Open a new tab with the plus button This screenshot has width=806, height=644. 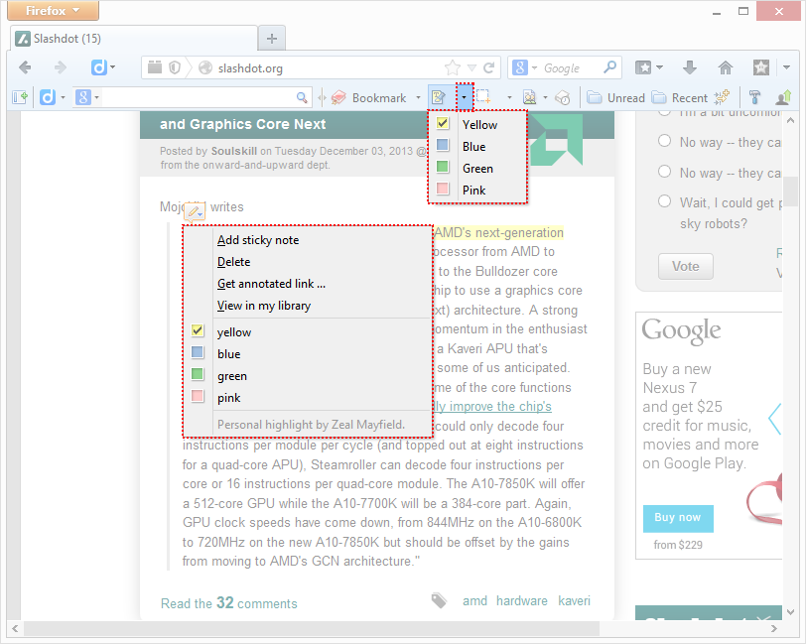click(272, 39)
